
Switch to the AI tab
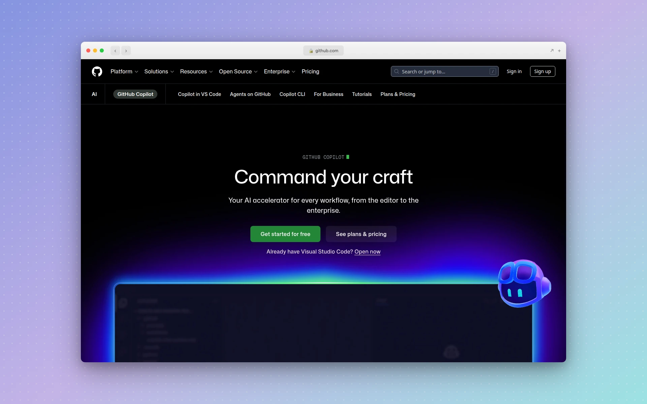point(94,94)
